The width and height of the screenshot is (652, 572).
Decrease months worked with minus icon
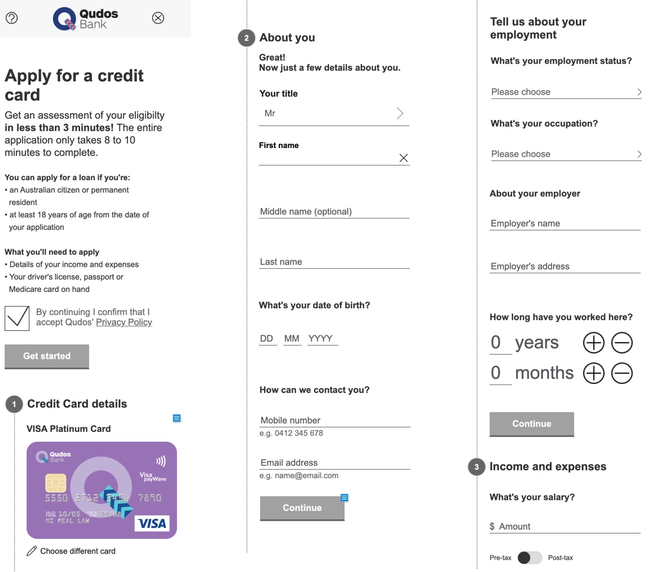pyautogui.click(x=622, y=373)
